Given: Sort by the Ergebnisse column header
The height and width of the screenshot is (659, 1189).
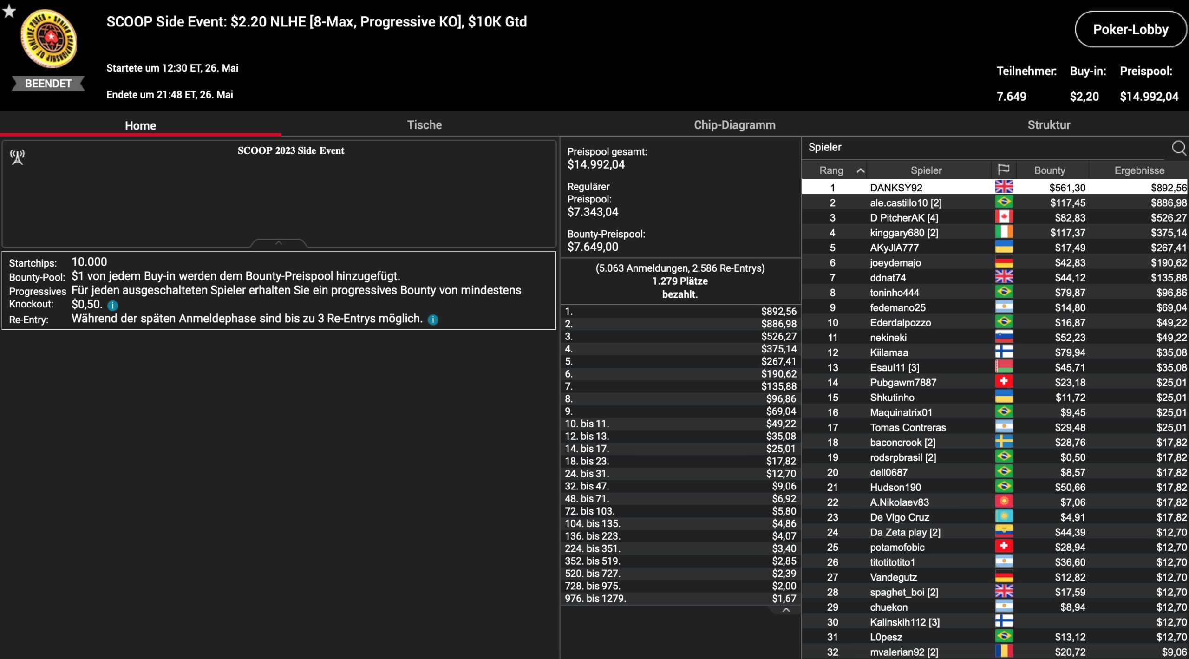Looking at the screenshot, I should 1139,170.
